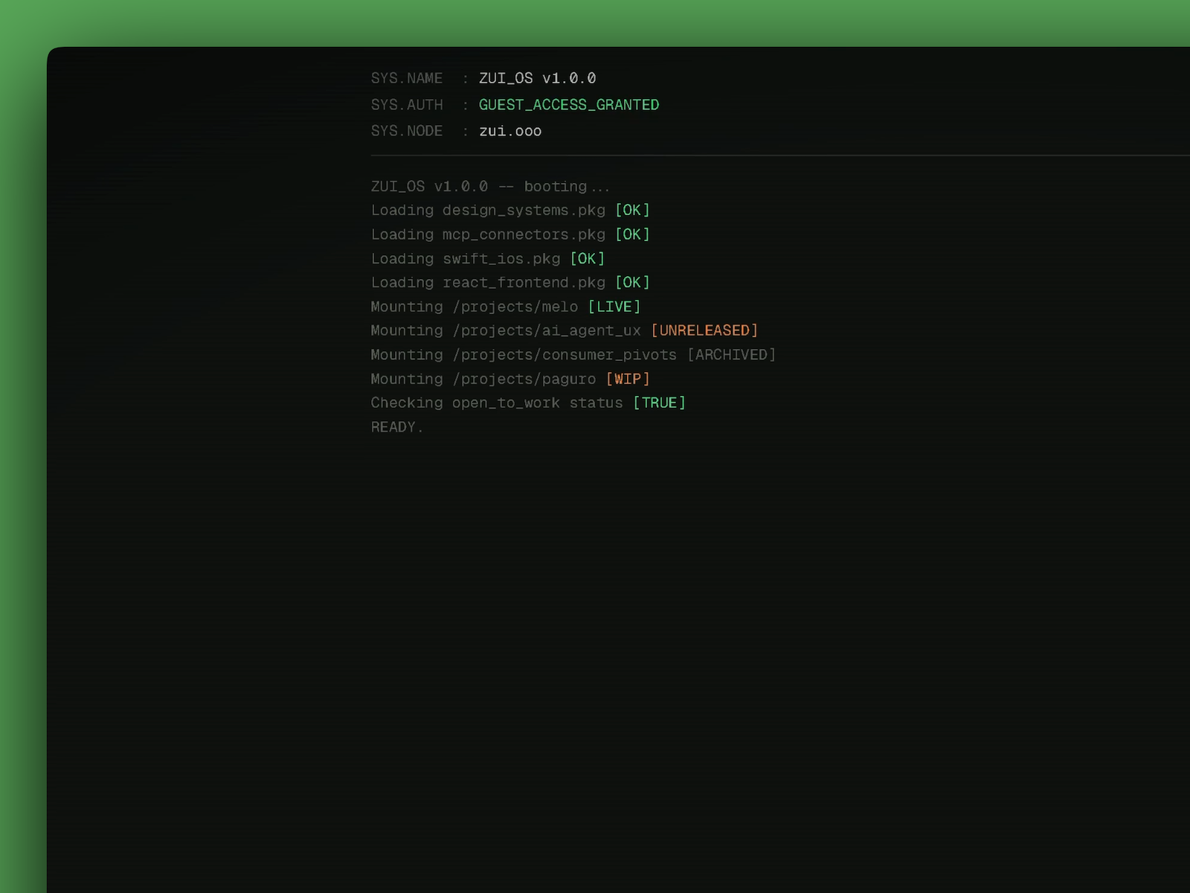The image size is (1190, 893).
Task: Select the SYS.NAME label
Action: pyautogui.click(x=407, y=78)
